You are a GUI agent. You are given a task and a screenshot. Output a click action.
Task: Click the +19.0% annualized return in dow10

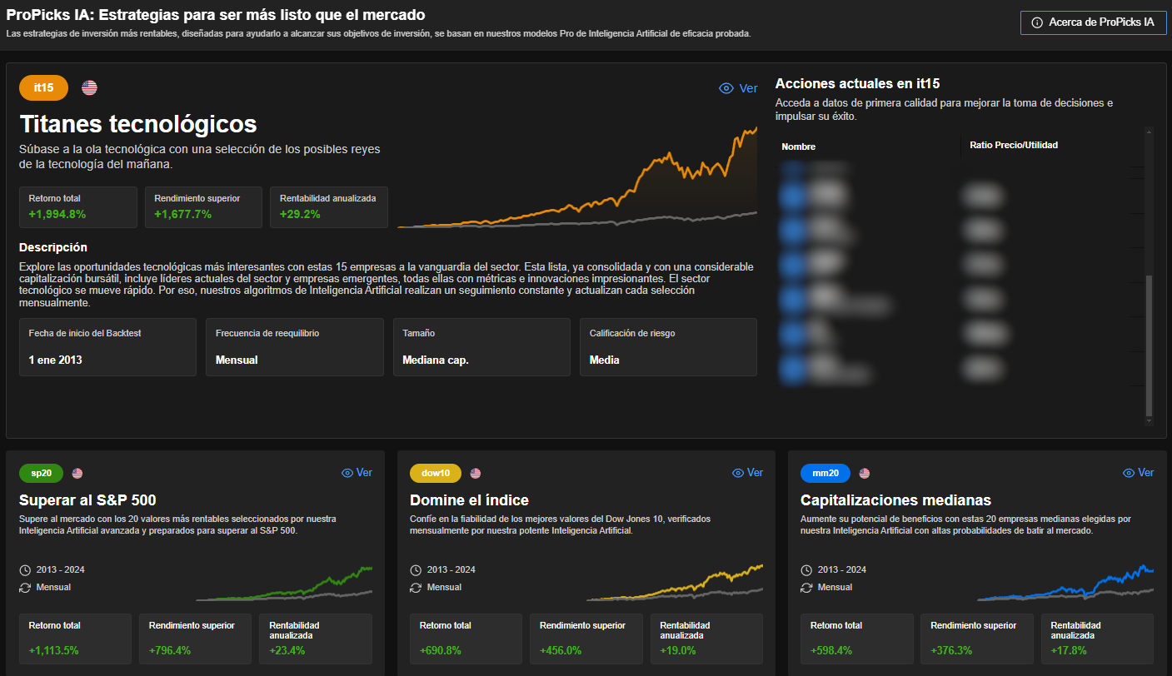coord(678,650)
